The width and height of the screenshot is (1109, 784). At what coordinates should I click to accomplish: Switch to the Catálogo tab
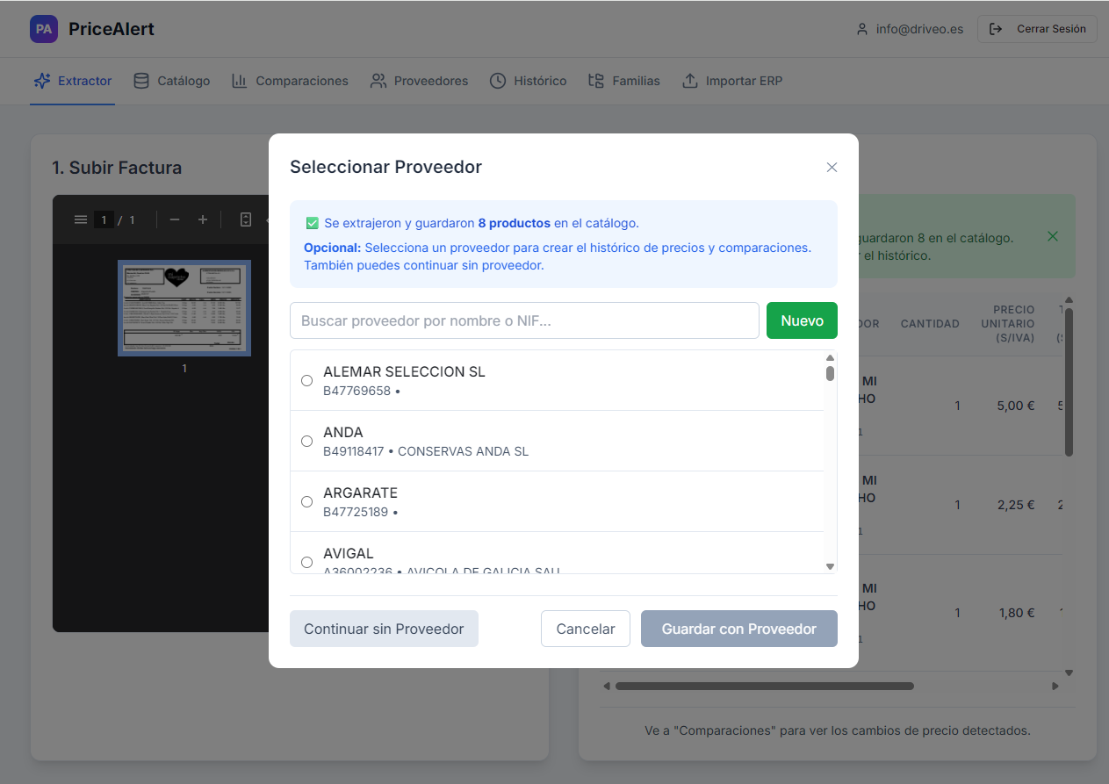[171, 80]
